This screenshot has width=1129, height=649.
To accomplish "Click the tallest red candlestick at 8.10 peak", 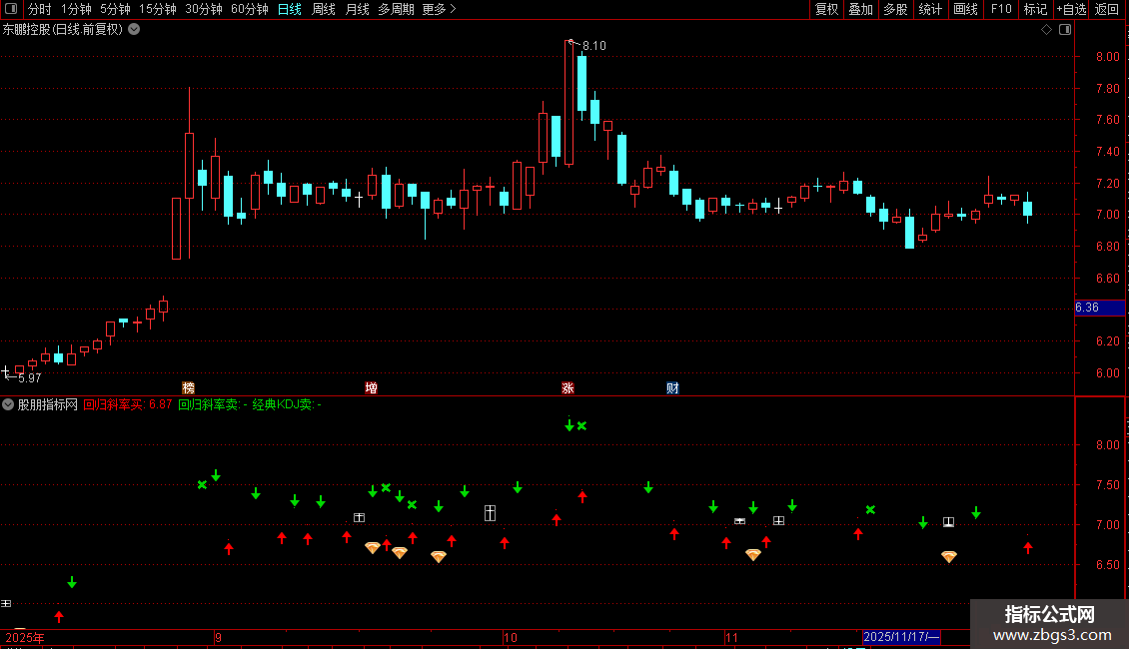I will [x=568, y=103].
